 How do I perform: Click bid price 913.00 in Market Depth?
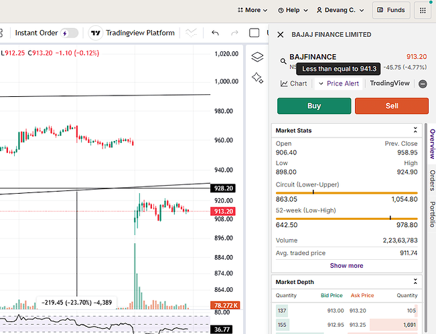[336, 311]
